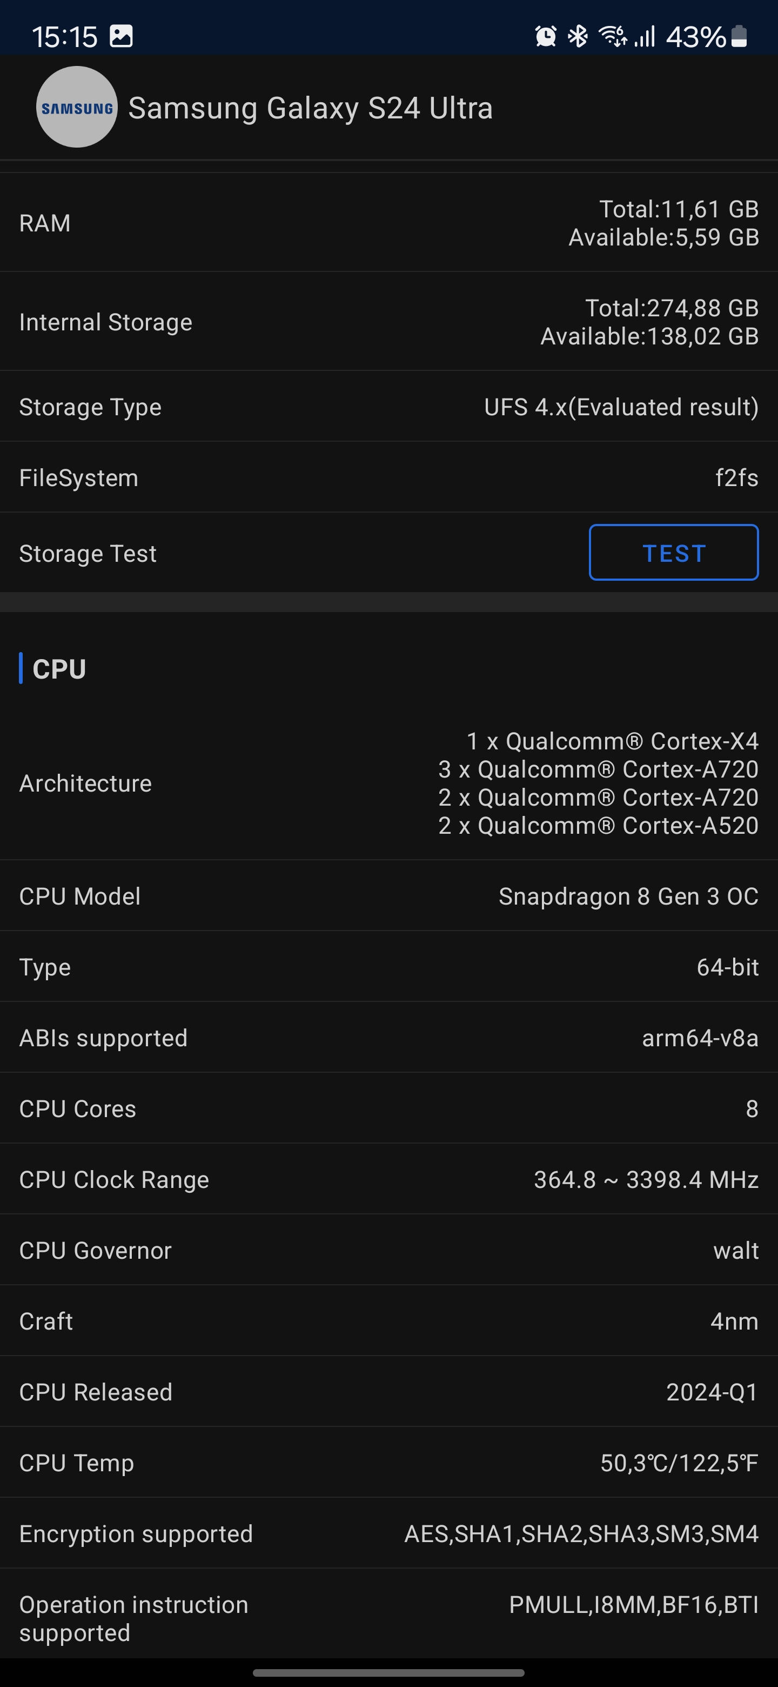This screenshot has height=1687, width=778.
Task: Tap the Storage Type UFS 4.x row
Action: pyautogui.click(x=388, y=407)
